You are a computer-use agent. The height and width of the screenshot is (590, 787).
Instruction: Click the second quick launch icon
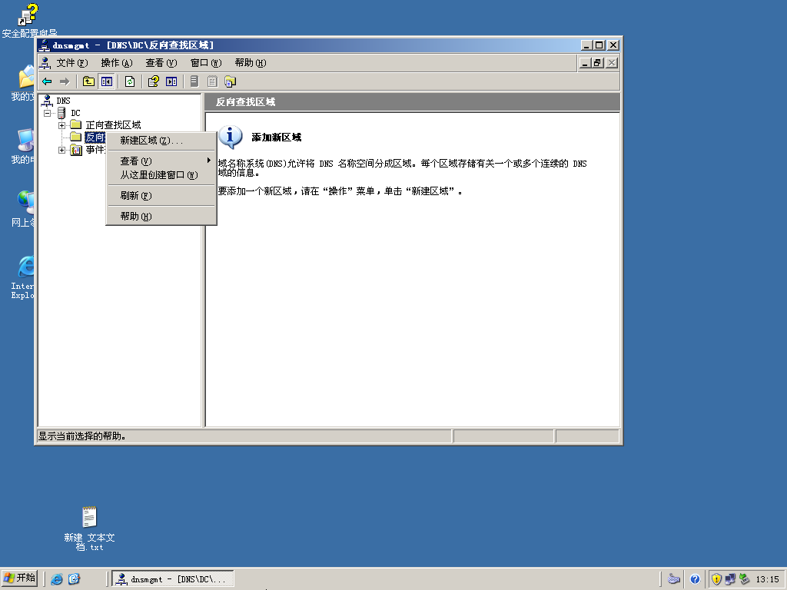pyautogui.click(x=74, y=579)
